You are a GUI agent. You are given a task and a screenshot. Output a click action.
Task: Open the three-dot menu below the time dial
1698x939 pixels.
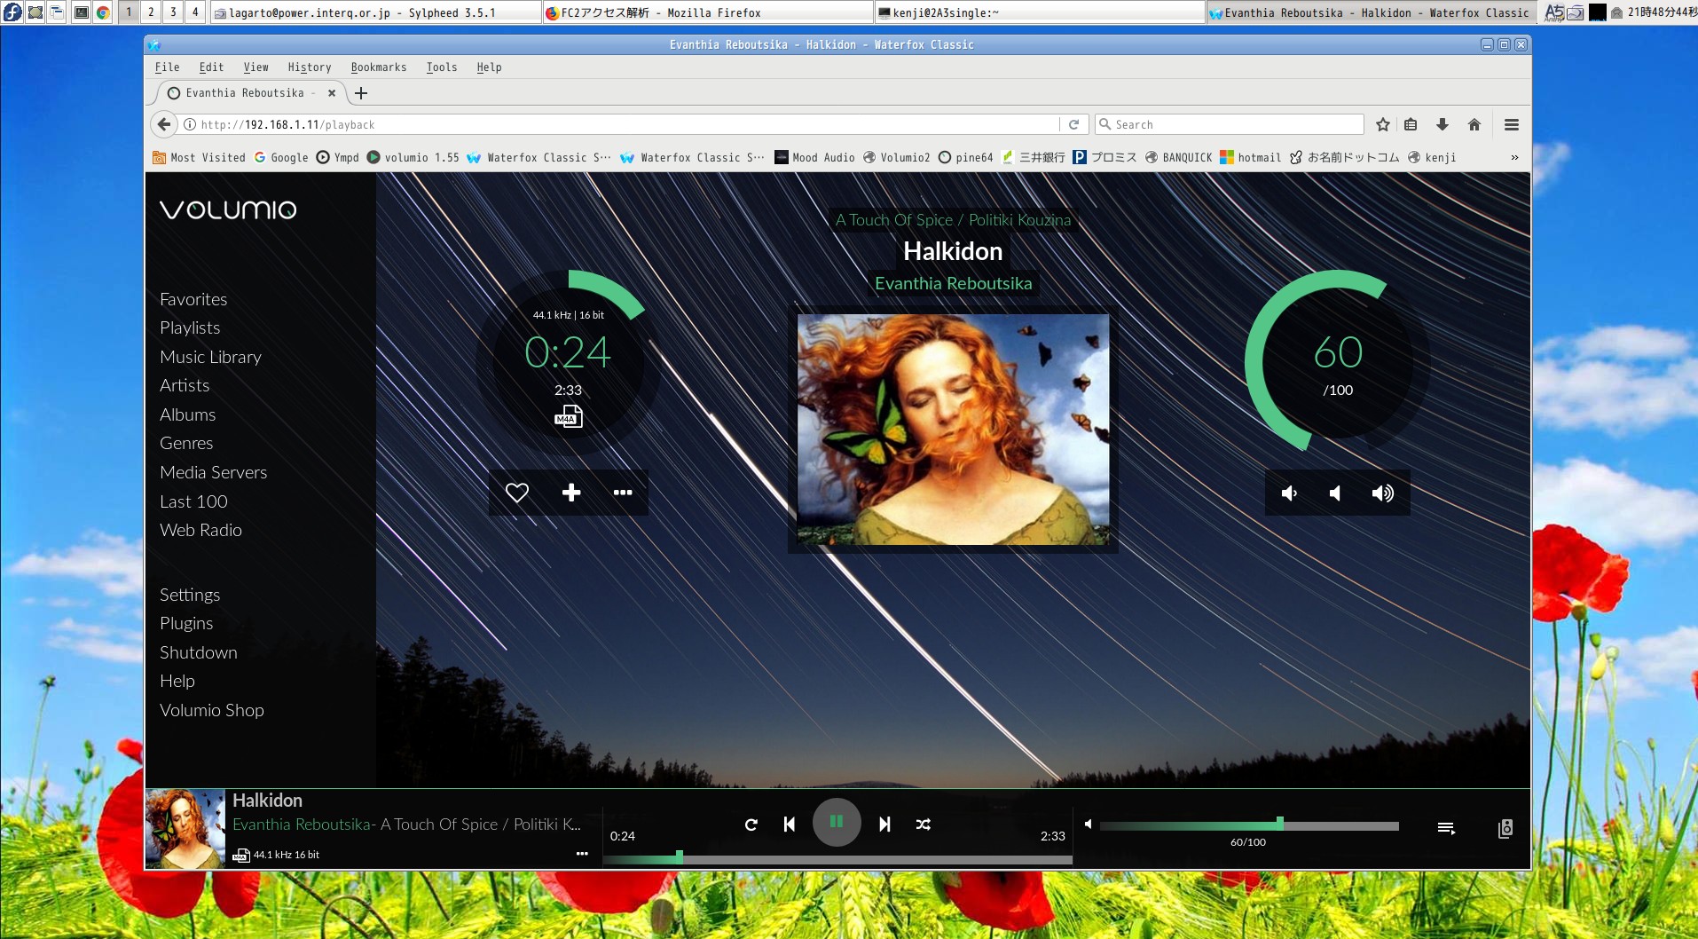click(623, 493)
